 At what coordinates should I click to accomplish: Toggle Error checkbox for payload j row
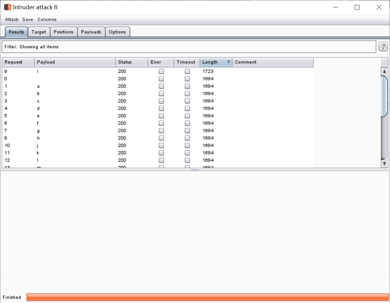161,145
